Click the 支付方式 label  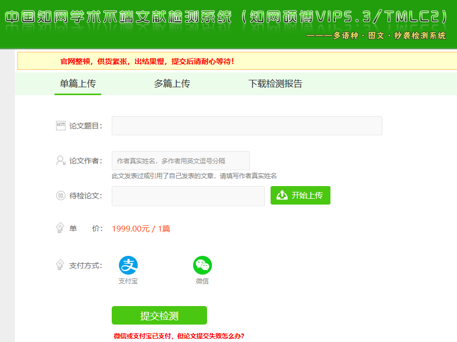click(86, 265)
